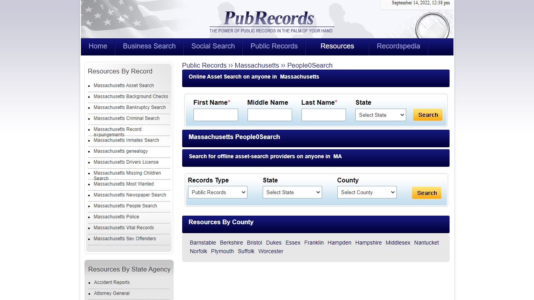This screenshot has width=534, height=300.
Task: Open the State dropdown in name search
Action: tap(381, 115)
